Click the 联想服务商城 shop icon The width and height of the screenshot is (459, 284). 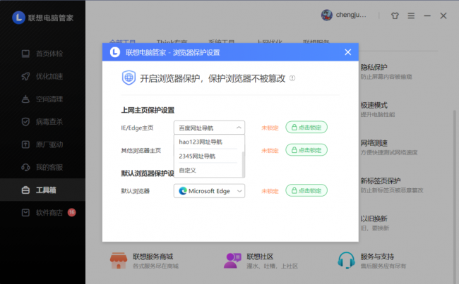pyautogui.click(x=119, y=260)
